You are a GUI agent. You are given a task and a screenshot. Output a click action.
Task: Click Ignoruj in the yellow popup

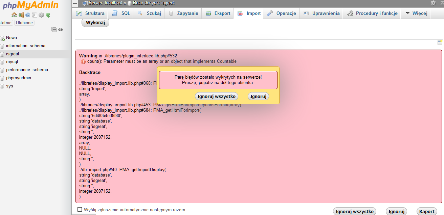[x=259, y=96]
